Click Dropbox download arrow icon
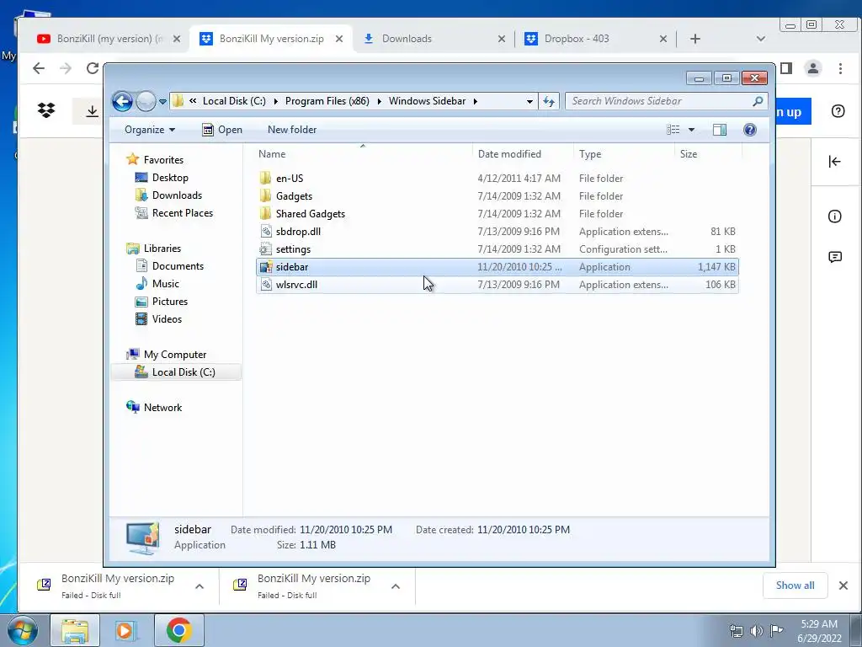This screenshot has width=862, height=647. [92, 111]
